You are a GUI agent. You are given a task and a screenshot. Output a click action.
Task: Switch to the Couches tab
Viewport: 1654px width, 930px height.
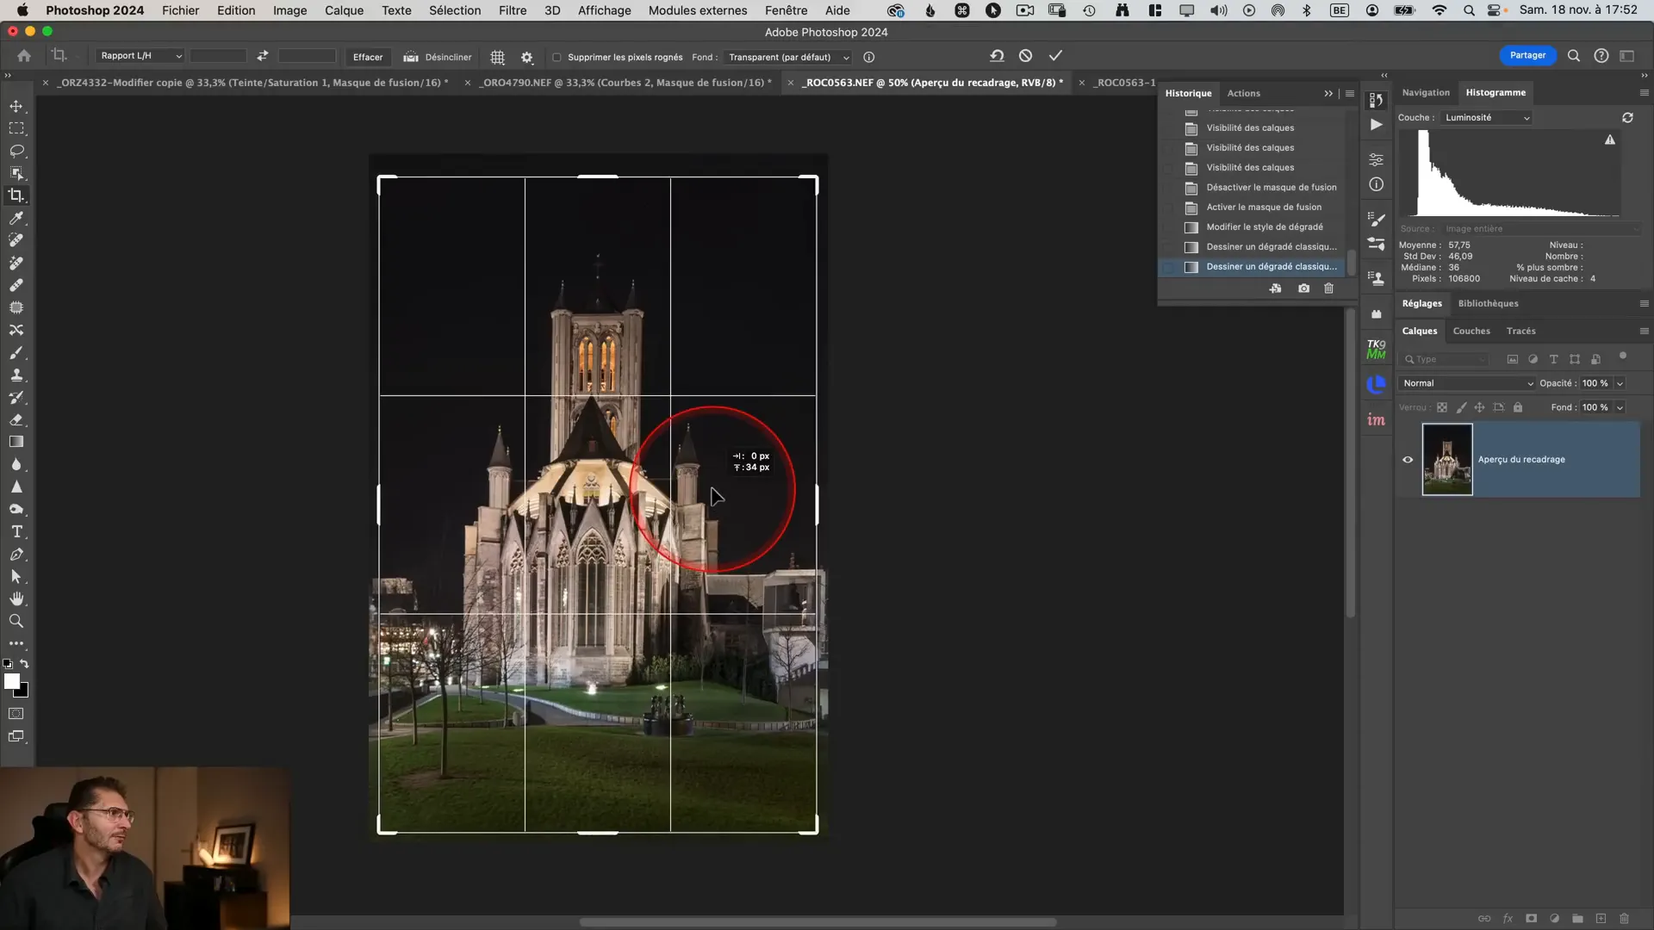1471,331
